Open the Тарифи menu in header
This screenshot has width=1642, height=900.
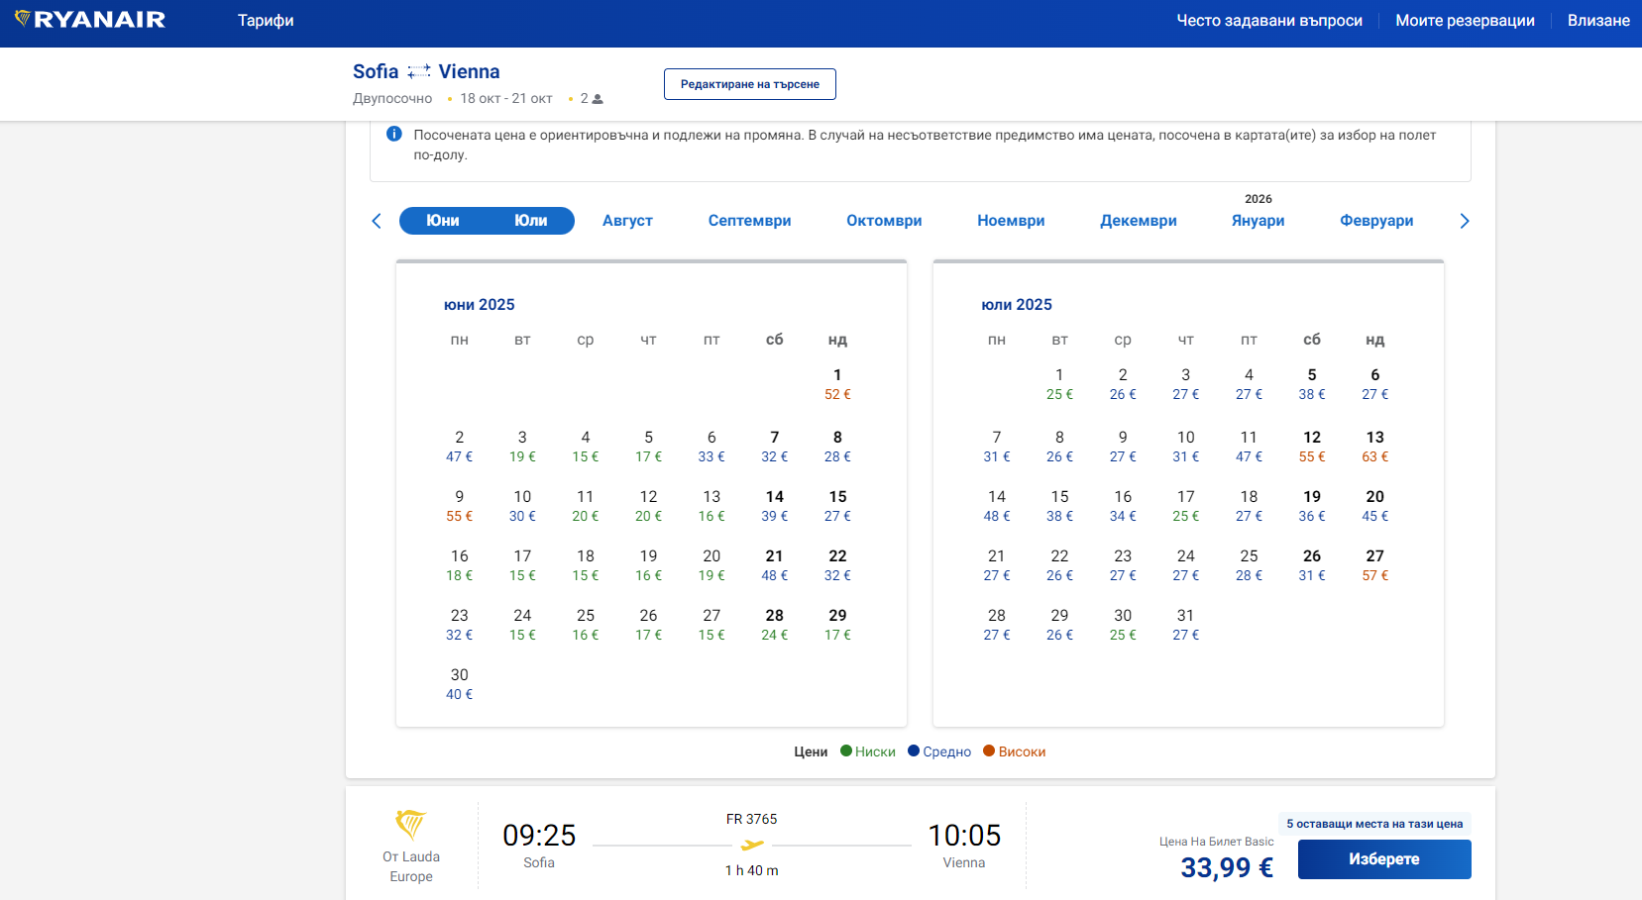pyautogui.click(x=266, y=21)
